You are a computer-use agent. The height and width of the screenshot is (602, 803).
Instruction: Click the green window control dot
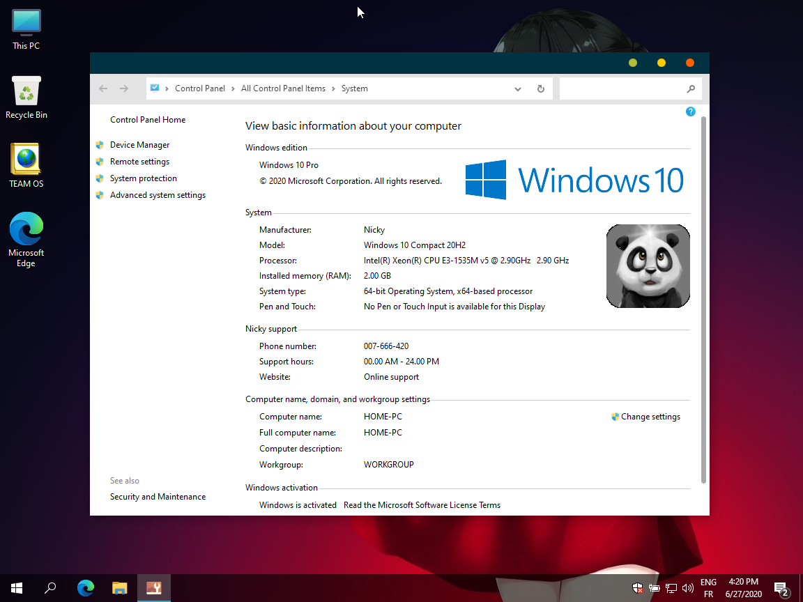point(633,63)
